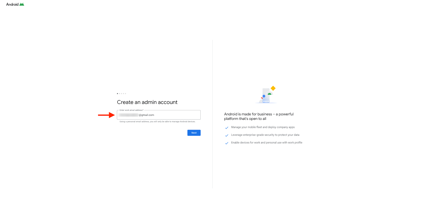
Task: Click the Leverage enterprise-grade security text
Action: pos(265,135)
